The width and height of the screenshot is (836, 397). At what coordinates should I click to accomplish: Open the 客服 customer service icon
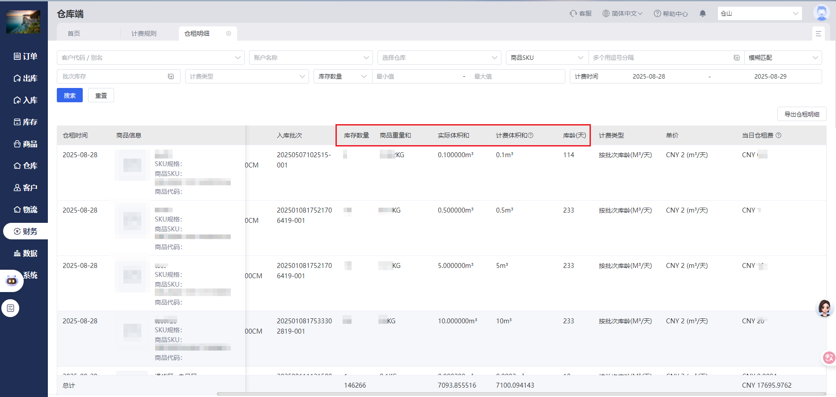(581, 13)
